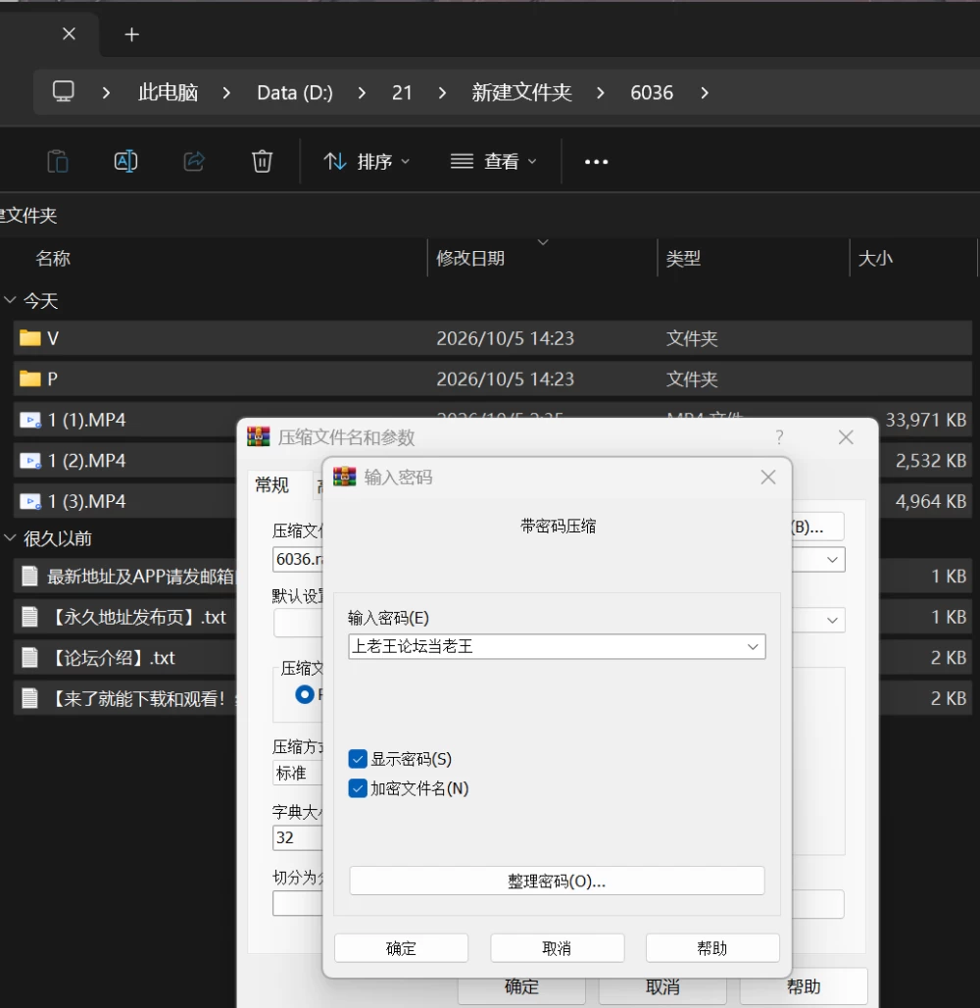Confirm the password with the 确定 button

(401, 948)
